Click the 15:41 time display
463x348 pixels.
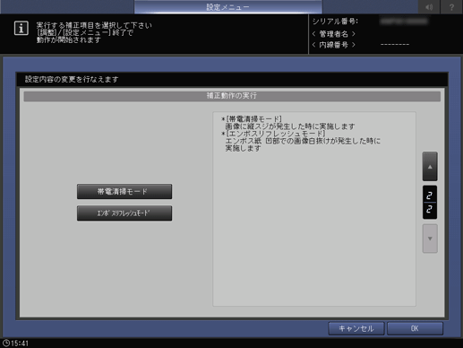click(x=20, y=344)
